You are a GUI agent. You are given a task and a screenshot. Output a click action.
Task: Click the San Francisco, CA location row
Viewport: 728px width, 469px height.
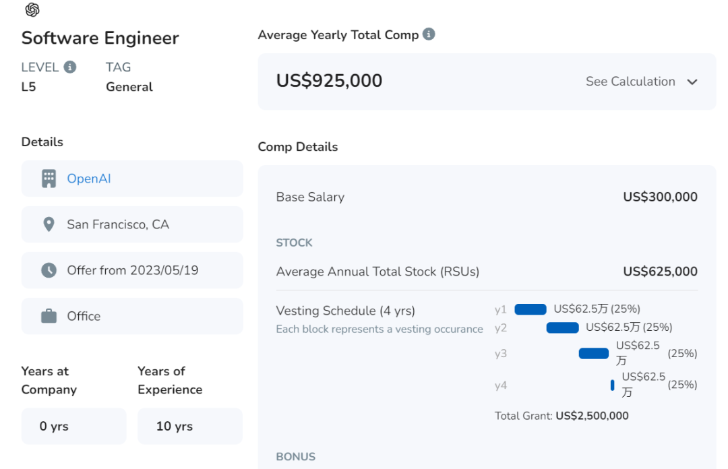click(132, 224)
